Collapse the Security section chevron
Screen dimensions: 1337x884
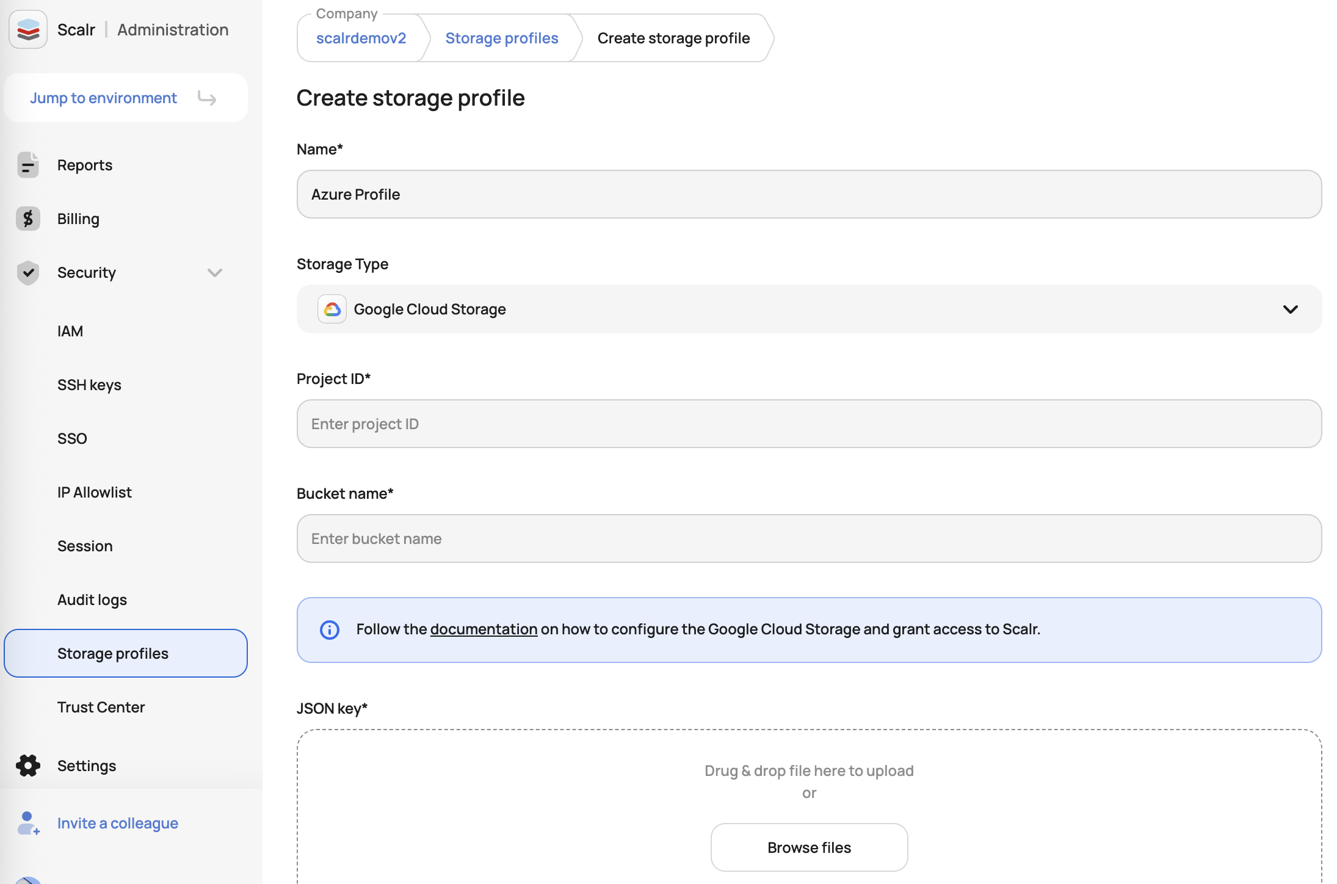214,272
